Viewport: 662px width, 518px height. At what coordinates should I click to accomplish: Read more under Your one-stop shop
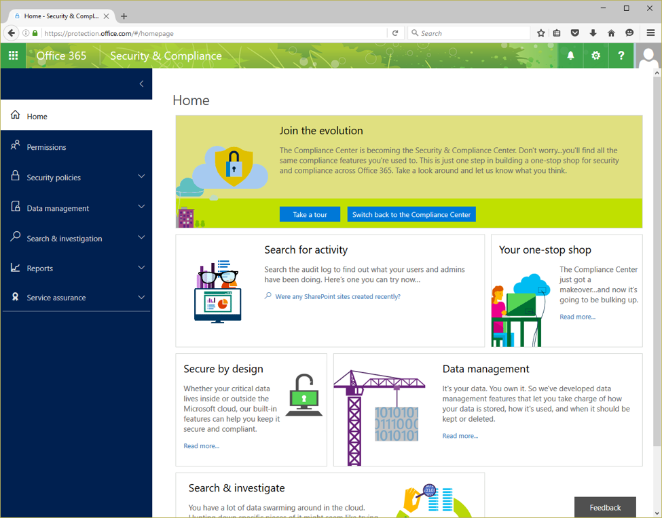[x=578, y=317]
